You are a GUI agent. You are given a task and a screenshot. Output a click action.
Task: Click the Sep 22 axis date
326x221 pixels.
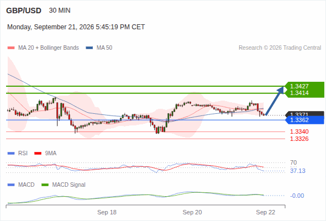(x=266, y=212)
